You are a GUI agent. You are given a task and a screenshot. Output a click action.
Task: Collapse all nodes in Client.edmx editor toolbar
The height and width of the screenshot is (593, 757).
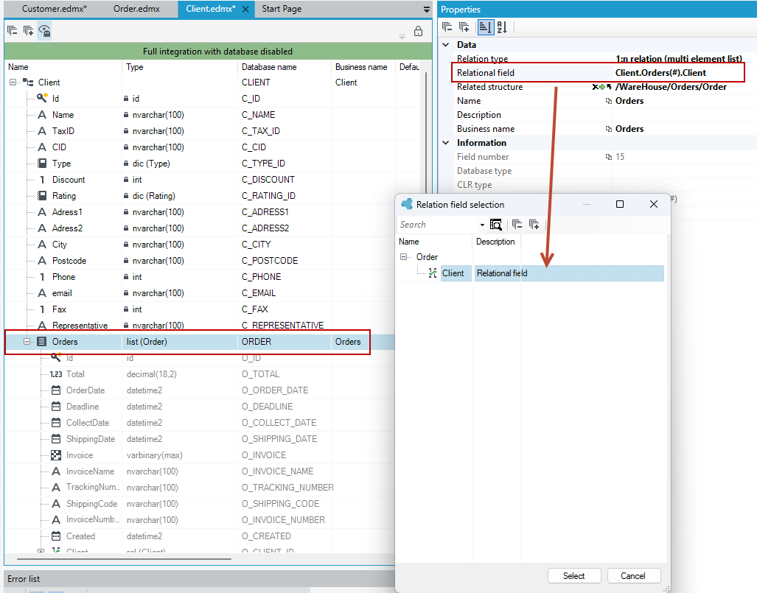coord(13,31)
